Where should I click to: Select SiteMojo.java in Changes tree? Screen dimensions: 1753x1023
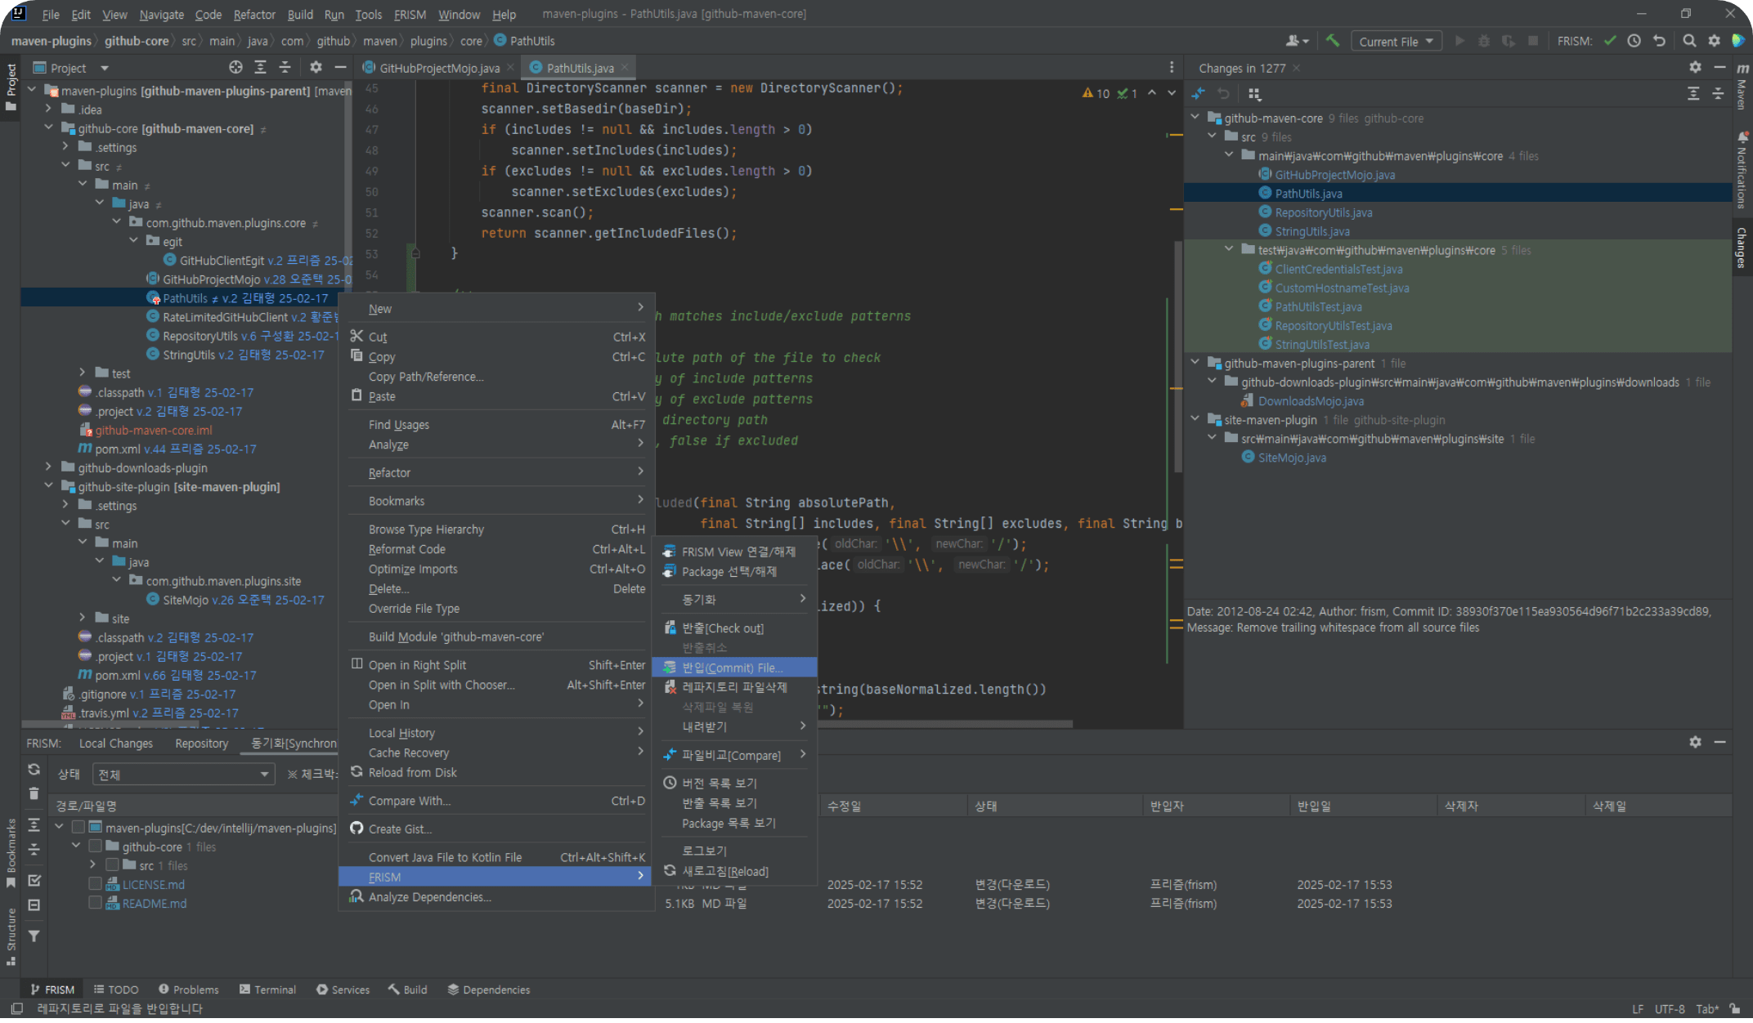[x=1291, y=457]
